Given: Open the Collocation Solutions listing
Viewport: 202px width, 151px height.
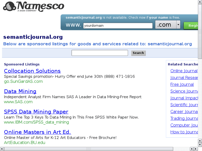Looking at the screenshot, I should [x=32, y=71].
